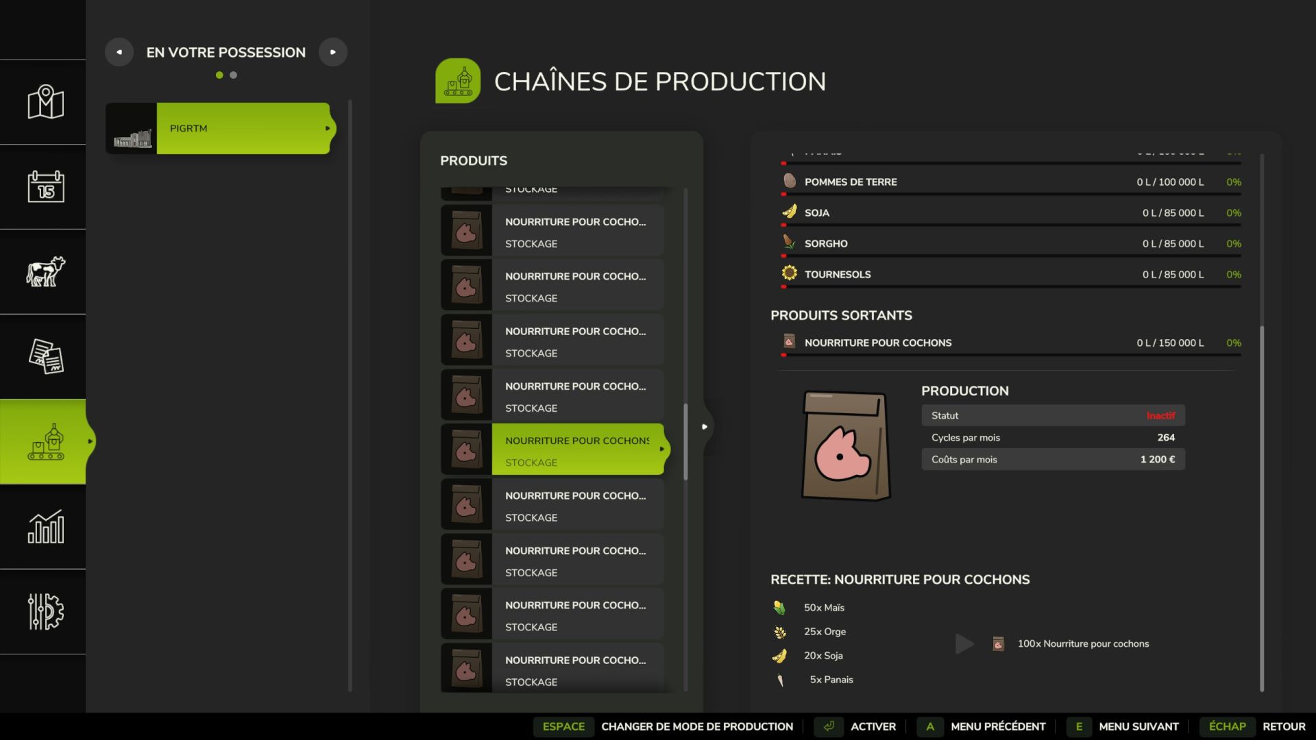Open the statistics bar chart icon
This screenshot has height=740, width=1316.
(45, 526)
